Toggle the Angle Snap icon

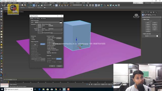(x=62, y=5)
